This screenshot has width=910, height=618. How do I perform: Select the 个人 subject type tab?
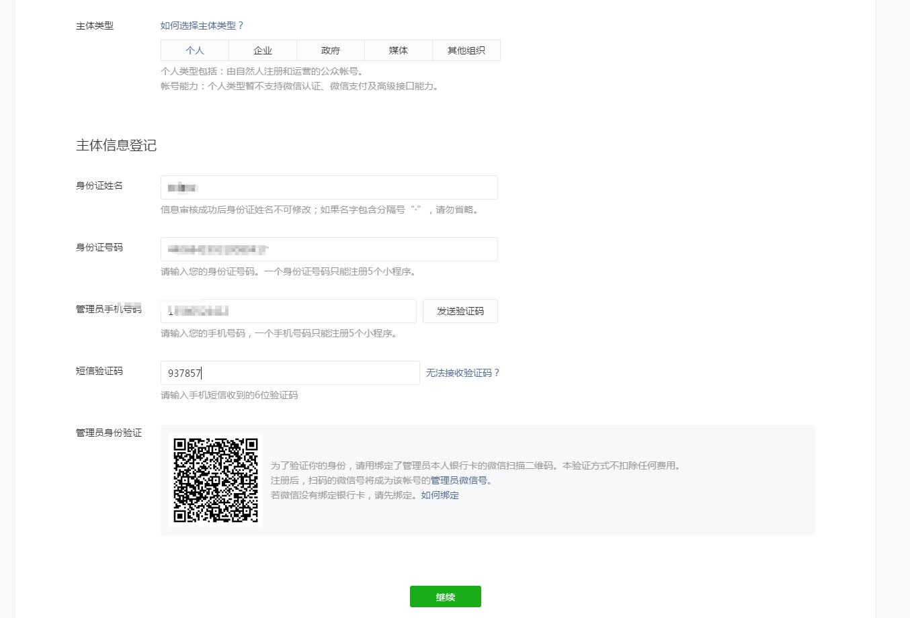tap(195, 50)
